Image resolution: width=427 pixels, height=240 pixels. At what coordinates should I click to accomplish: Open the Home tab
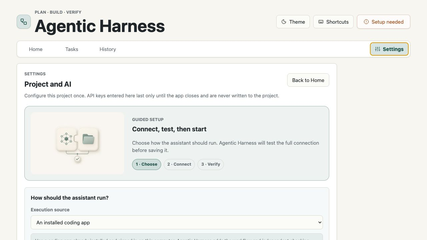[36, 49]
